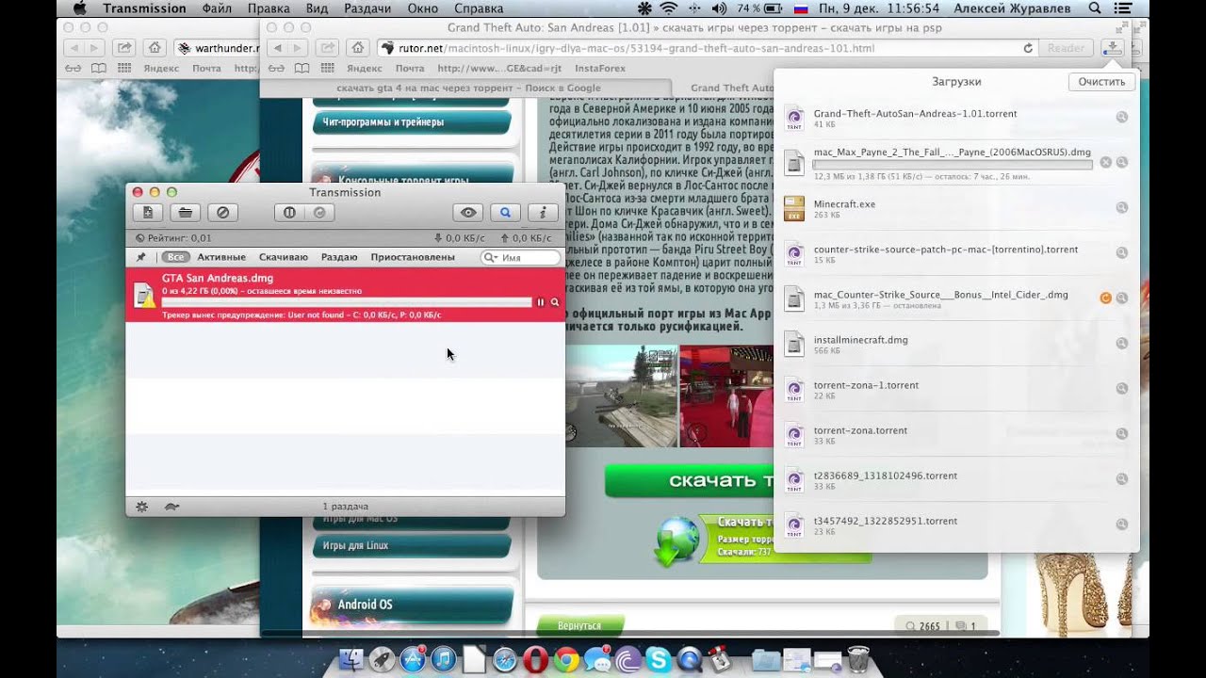Image resolution: width=1206 pixels, height=678 pixels.
Task: Resume mac_Counter-Strike_Source dmg download
Action: [x=1106, y=298]
